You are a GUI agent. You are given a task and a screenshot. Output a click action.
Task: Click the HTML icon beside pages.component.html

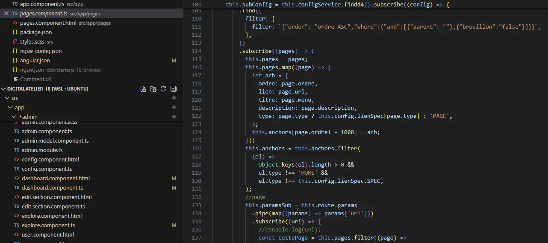tap(15, 23)
